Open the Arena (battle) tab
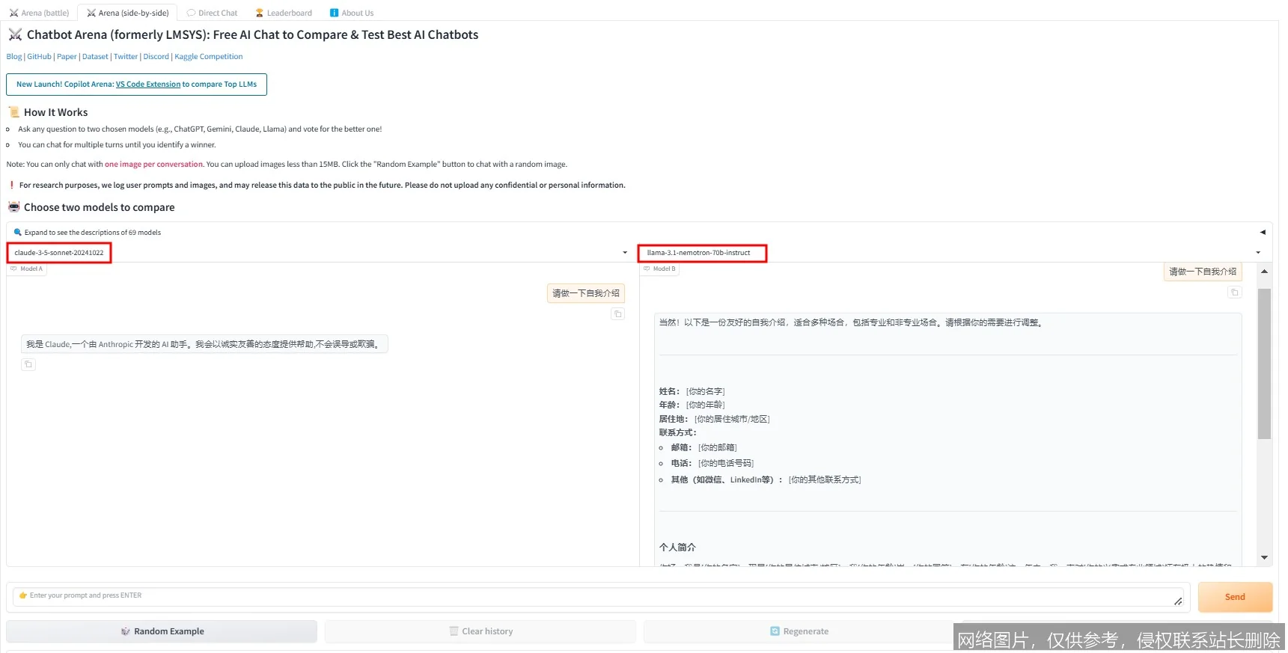The image size is (1288, 653). click(39, 13)
